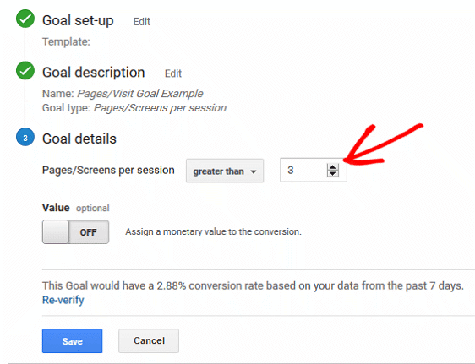
Task: Click the green checkmark beside Goal set-up
Action: click(x=25, y=19)
